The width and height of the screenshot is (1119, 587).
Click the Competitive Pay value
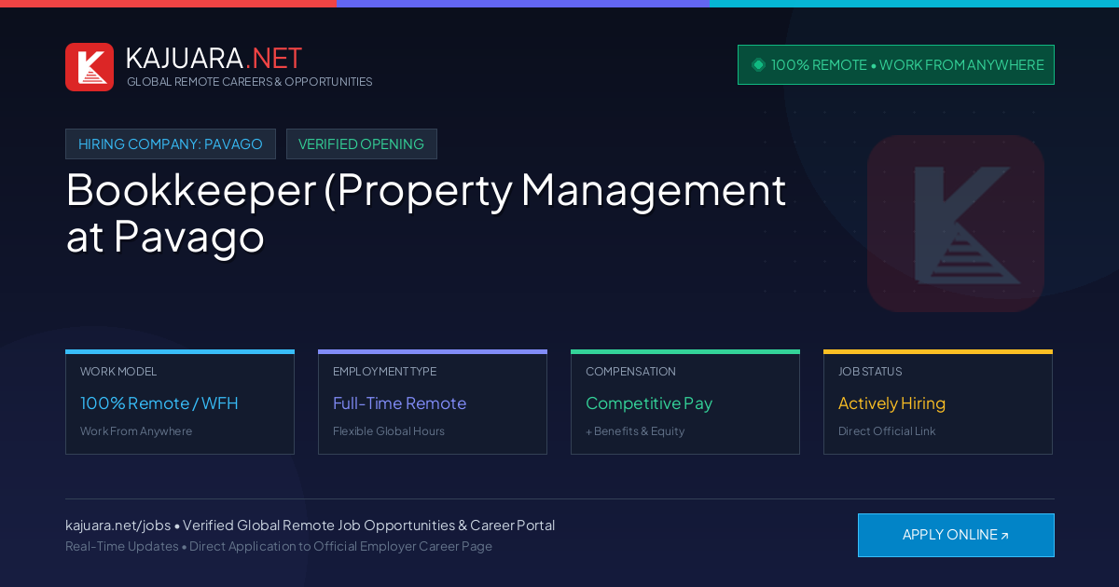pos(649,403)
